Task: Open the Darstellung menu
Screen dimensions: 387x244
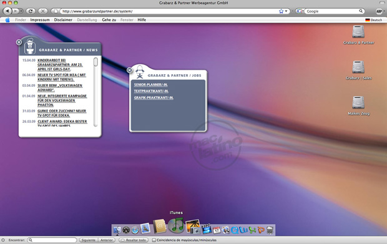Action: click(x=87, y=20)
